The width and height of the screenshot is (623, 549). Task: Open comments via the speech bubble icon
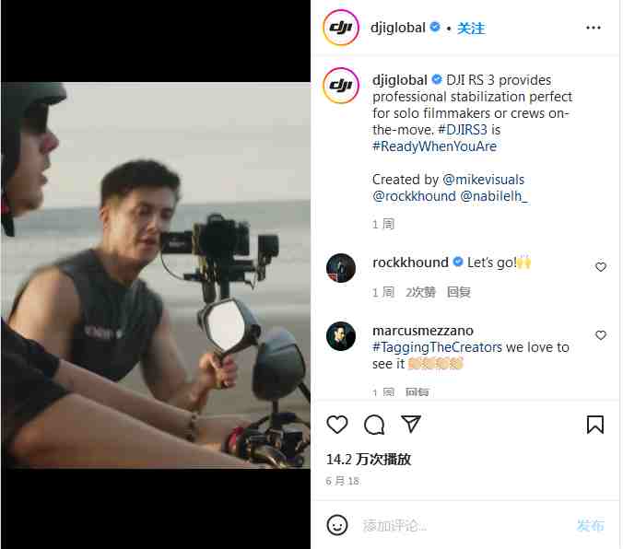pos(374,425)
